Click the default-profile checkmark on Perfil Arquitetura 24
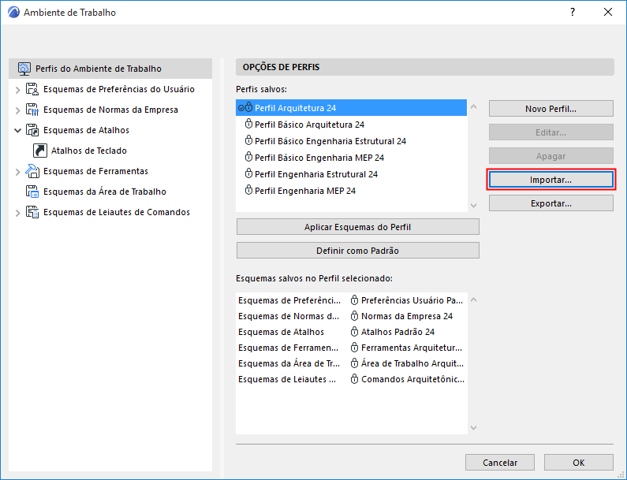This screenshot has width=627, height=480. click(241, 108)
